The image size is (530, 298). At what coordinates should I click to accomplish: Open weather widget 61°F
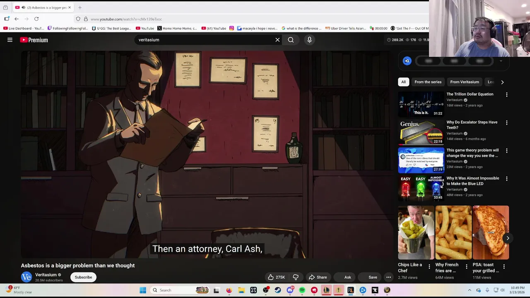(19, 290)
